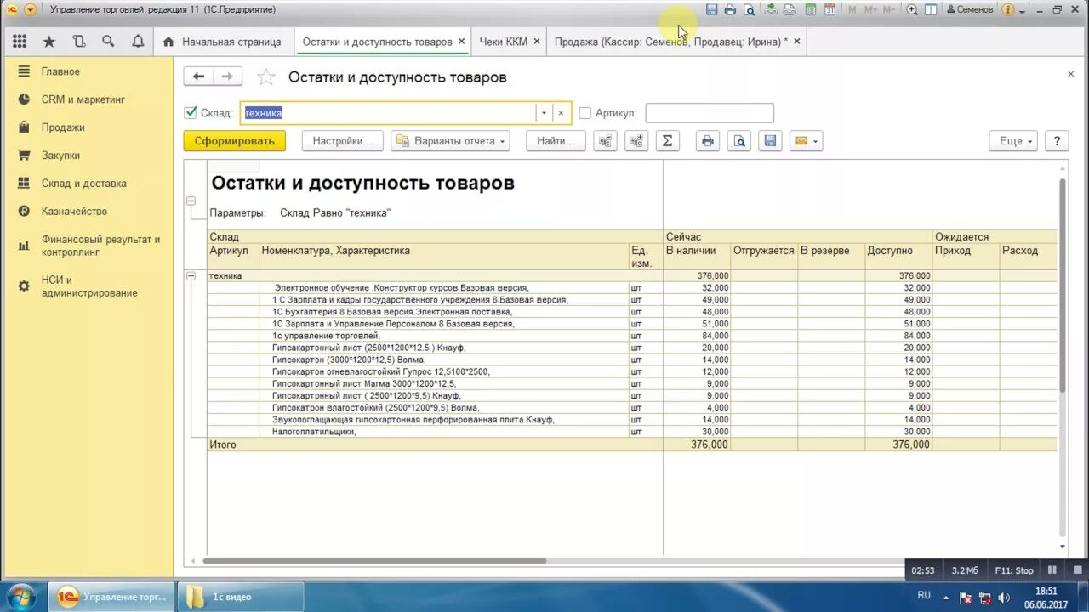Click user name Семенов
Screen dimensions: 1089x612
tap(968, 9)
